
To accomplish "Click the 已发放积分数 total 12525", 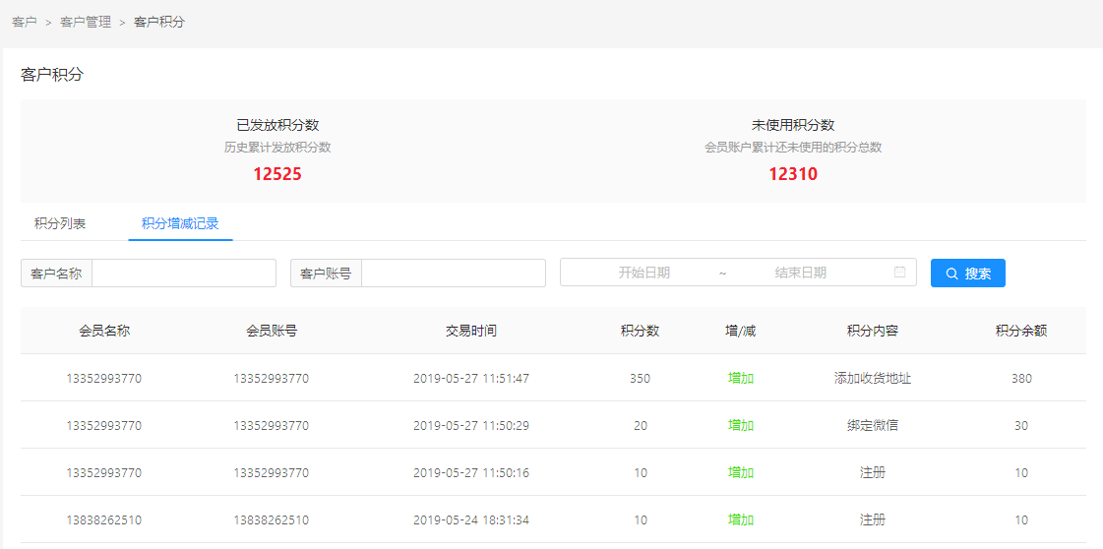I will tap(277, 175).
